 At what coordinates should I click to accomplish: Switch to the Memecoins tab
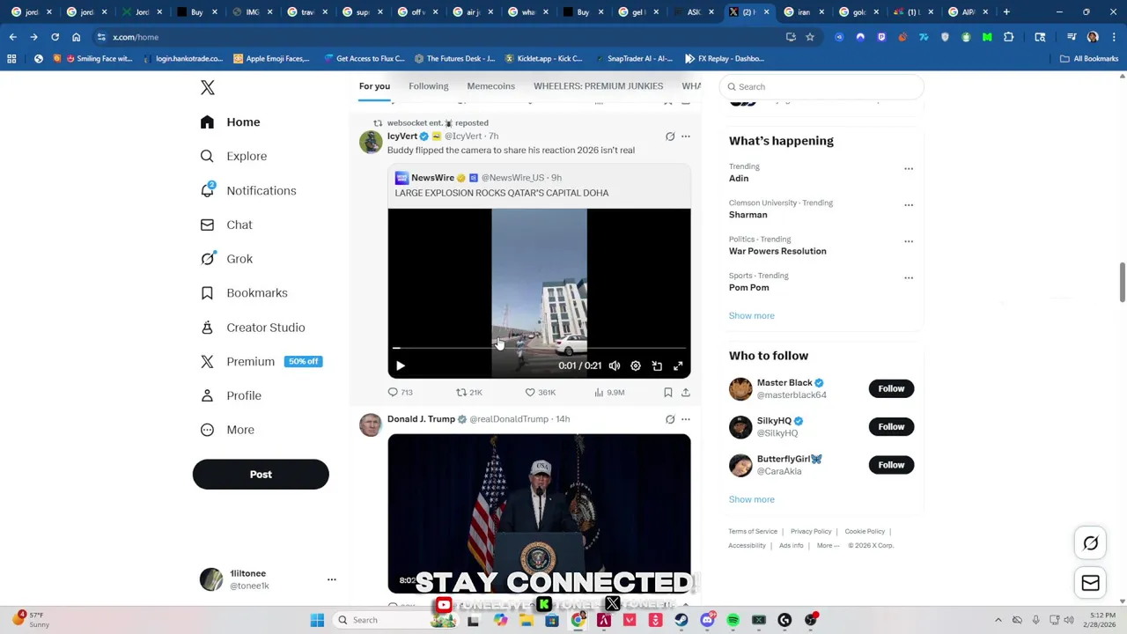(x=491, y=86)
